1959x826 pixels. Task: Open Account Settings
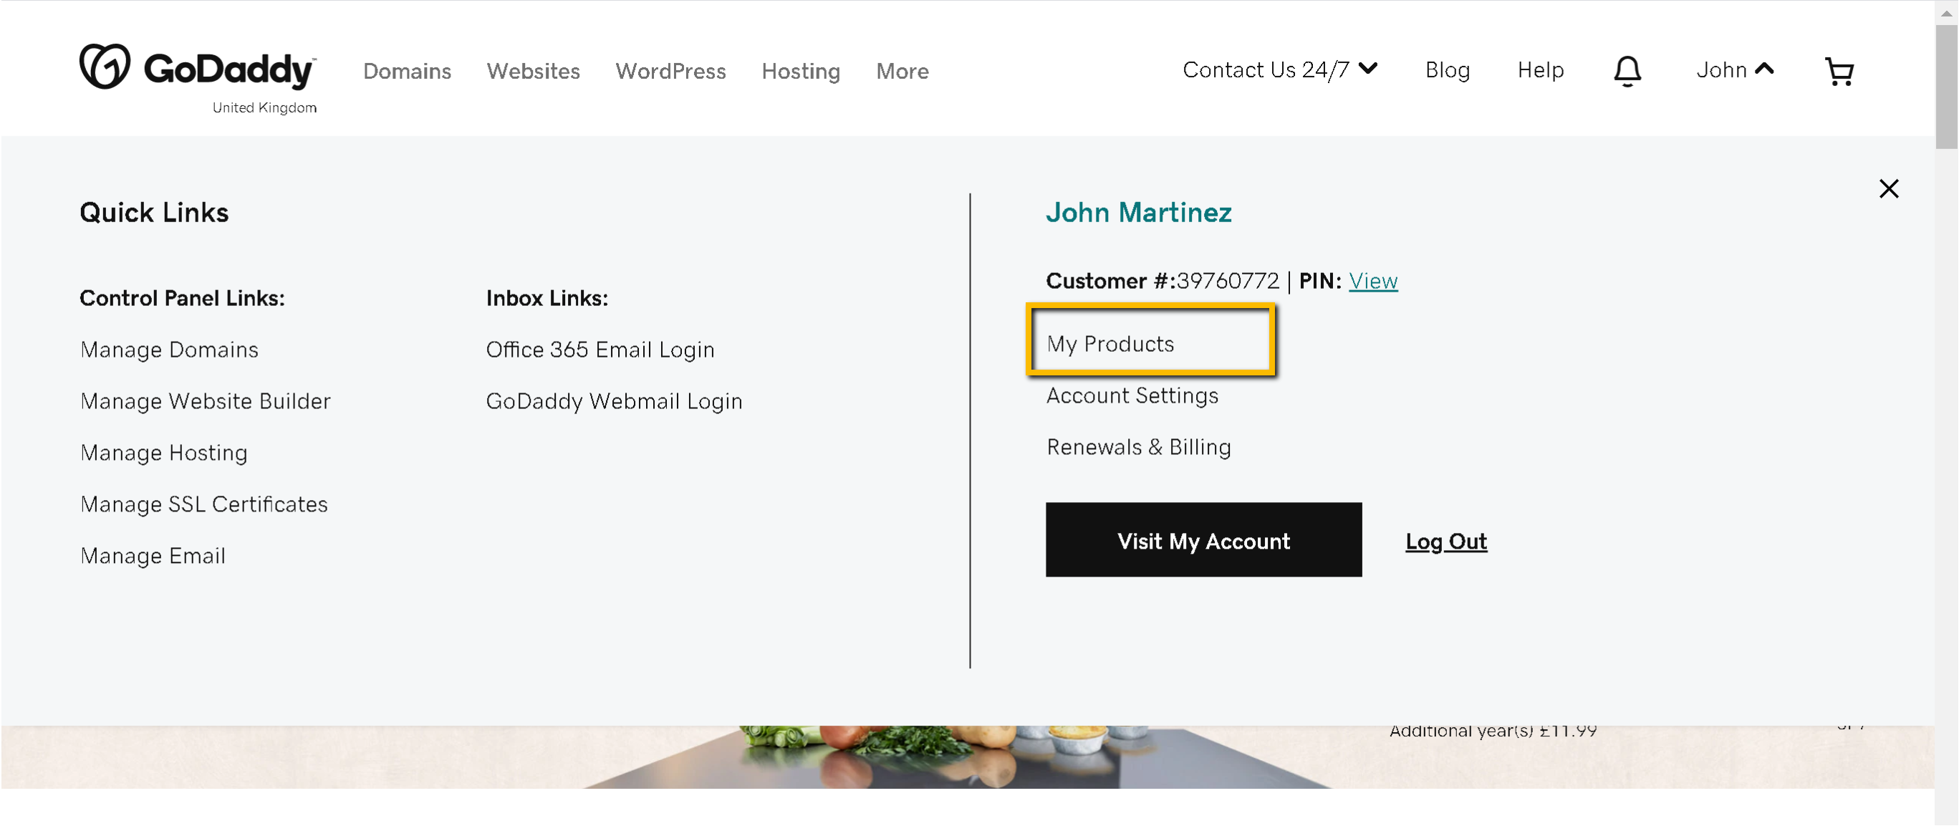[1132, 395]
